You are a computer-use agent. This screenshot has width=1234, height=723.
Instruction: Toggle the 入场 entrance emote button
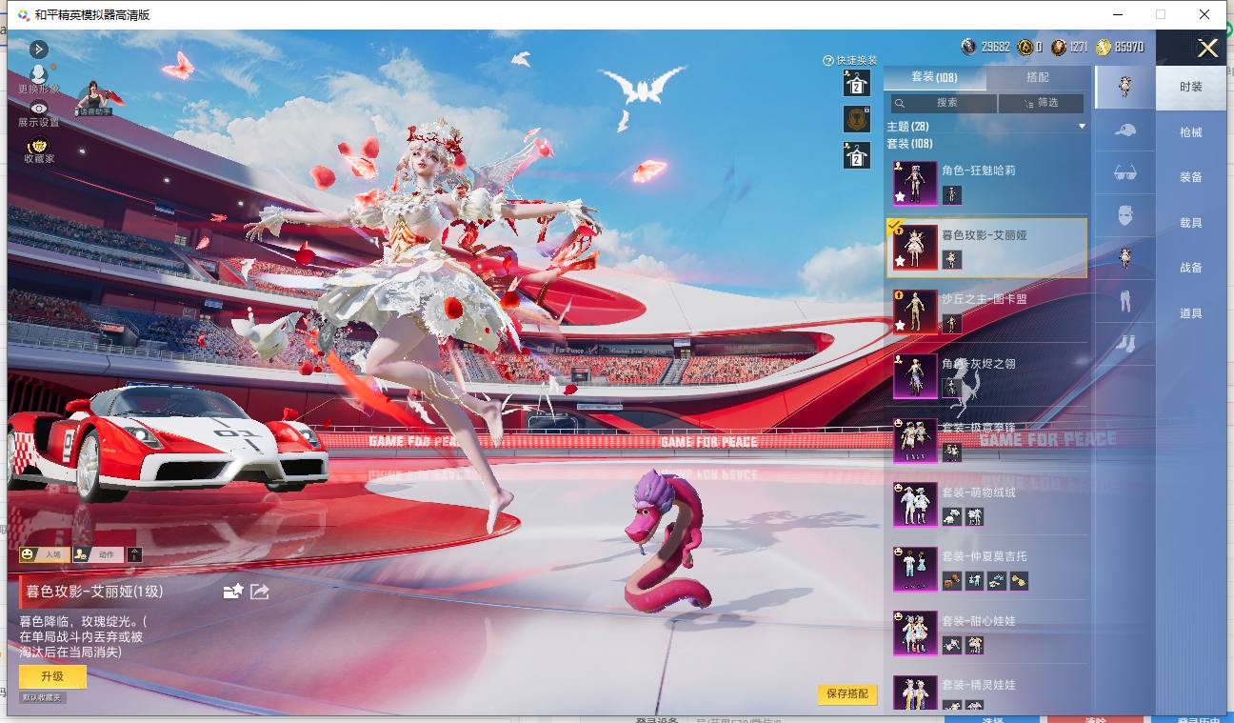(44, 554)
